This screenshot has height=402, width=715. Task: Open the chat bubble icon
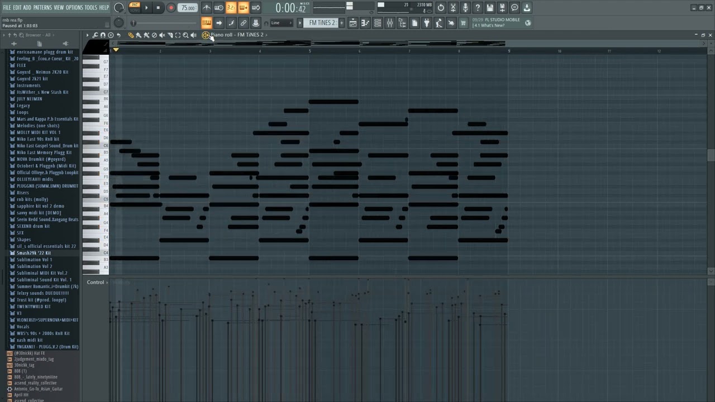point(514,8)
